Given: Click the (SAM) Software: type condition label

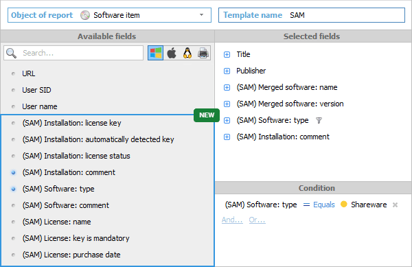Looking at the screenshot, I should 261,205.
